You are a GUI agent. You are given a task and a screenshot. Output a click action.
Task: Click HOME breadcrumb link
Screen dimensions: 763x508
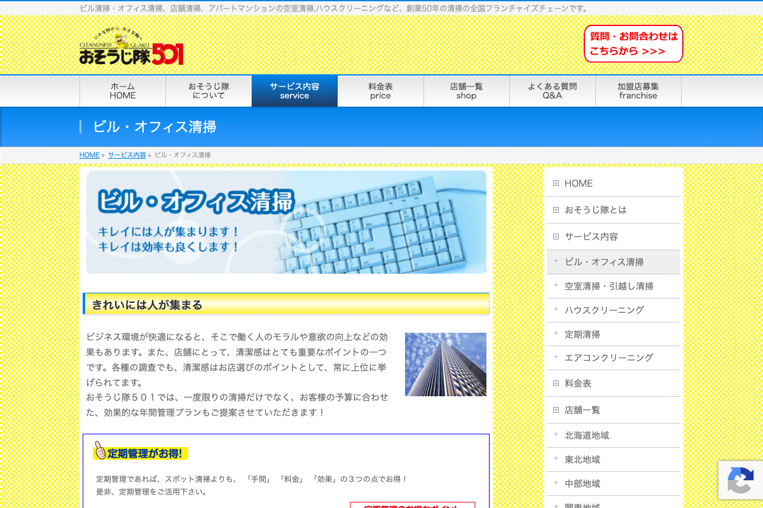90,155
